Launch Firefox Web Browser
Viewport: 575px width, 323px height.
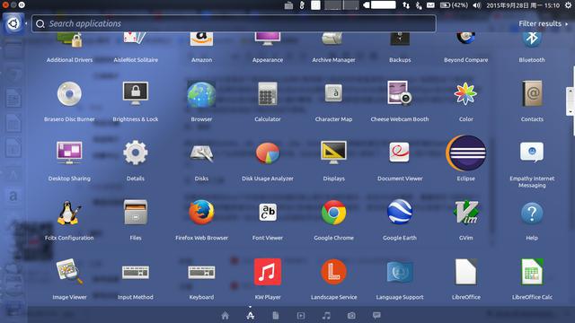(201, 213)
